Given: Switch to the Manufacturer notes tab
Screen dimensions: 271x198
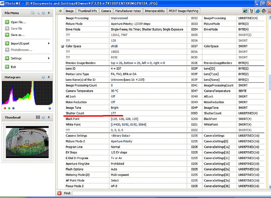Looking at the screenshot, I should click(x=128, y=11).
